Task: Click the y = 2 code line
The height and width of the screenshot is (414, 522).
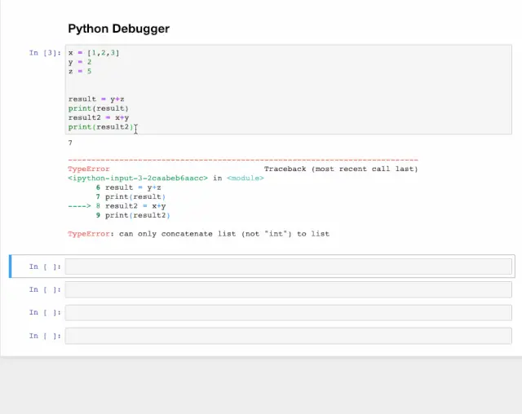Action: point(80,62)
